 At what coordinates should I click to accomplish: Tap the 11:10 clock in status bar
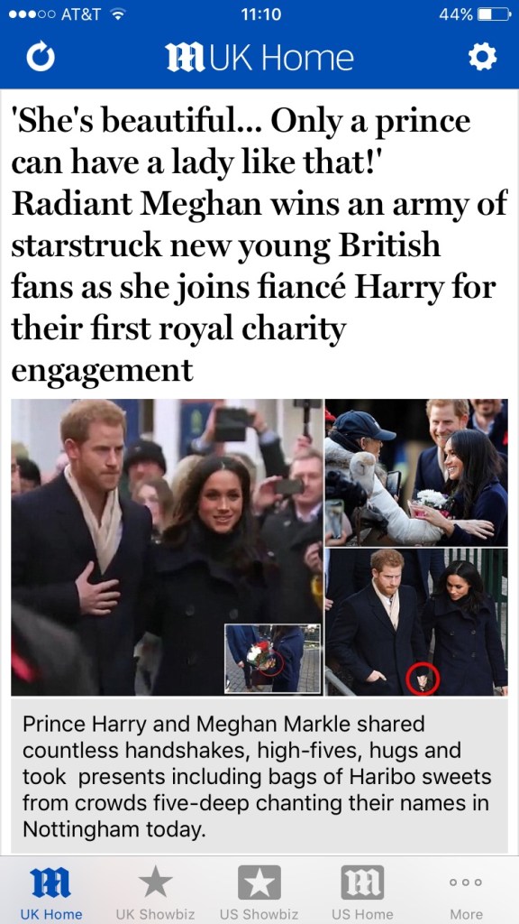(x=260, y=14)
